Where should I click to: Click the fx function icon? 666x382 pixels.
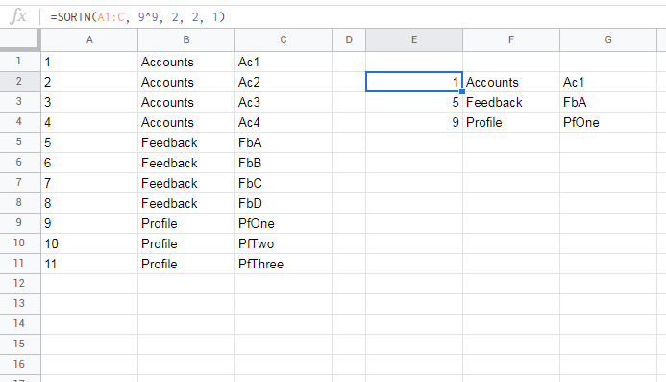(x=18, y=17)
